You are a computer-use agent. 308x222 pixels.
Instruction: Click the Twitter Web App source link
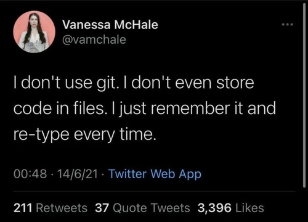[155, 174]
